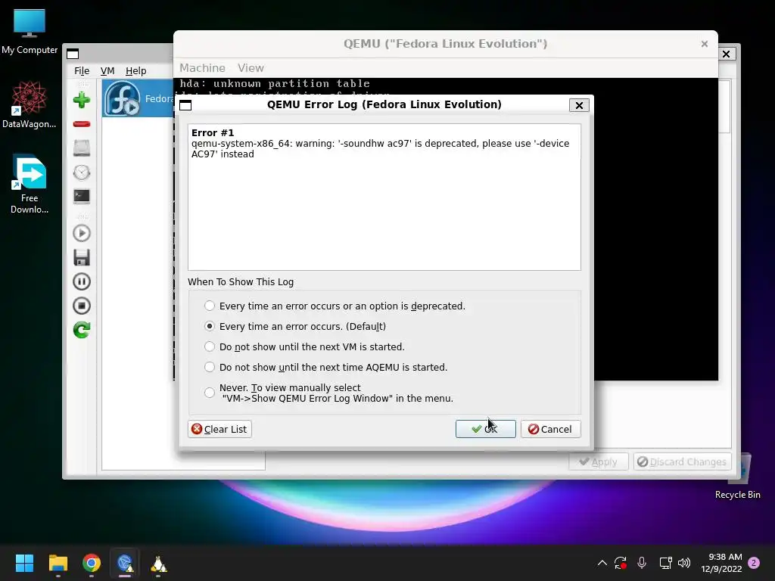Click Apply button in AQEMU window
The image size is (775, 581).
(598, 461)
